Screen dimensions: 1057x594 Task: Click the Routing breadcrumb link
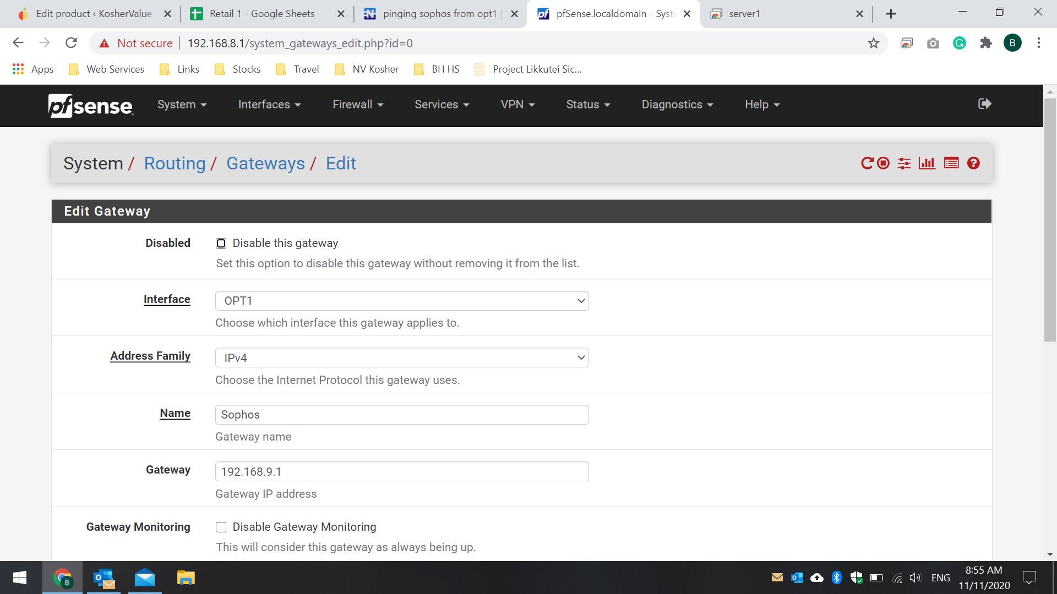point(175,163)
